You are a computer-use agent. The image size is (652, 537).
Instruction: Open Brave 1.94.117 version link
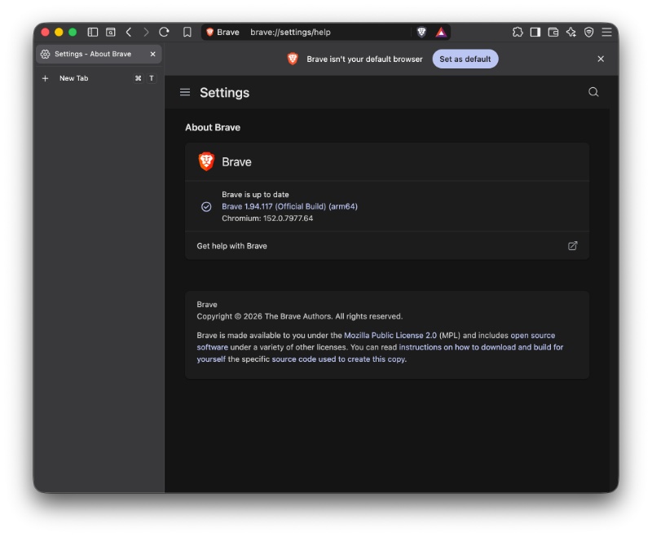click(290, 207)
